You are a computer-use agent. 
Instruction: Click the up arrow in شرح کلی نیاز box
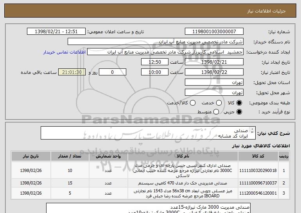pyautogui.click(x=252, y=129)
